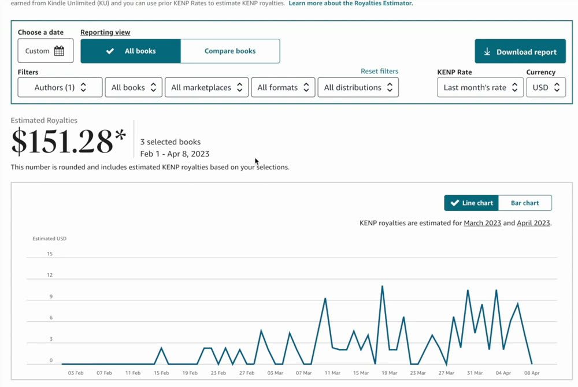Switch to Compare books view
578x387 pixels.
coord(230,51)
